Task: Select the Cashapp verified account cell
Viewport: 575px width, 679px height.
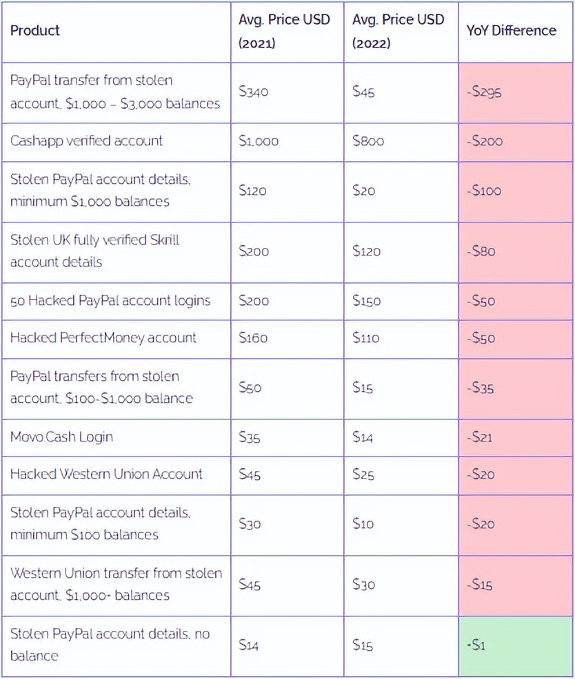Action: pos(87,141)
